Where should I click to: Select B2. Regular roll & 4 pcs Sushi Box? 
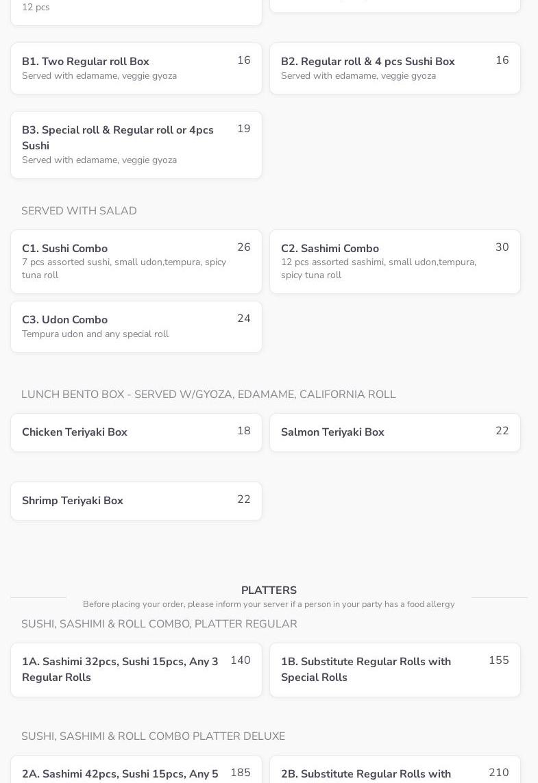pos(395,69)
